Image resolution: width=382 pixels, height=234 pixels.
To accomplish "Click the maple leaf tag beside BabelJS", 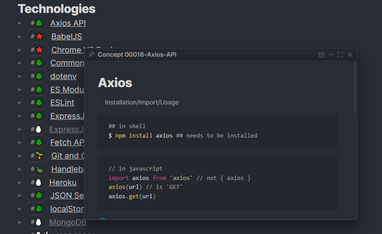I will (37, 37).
